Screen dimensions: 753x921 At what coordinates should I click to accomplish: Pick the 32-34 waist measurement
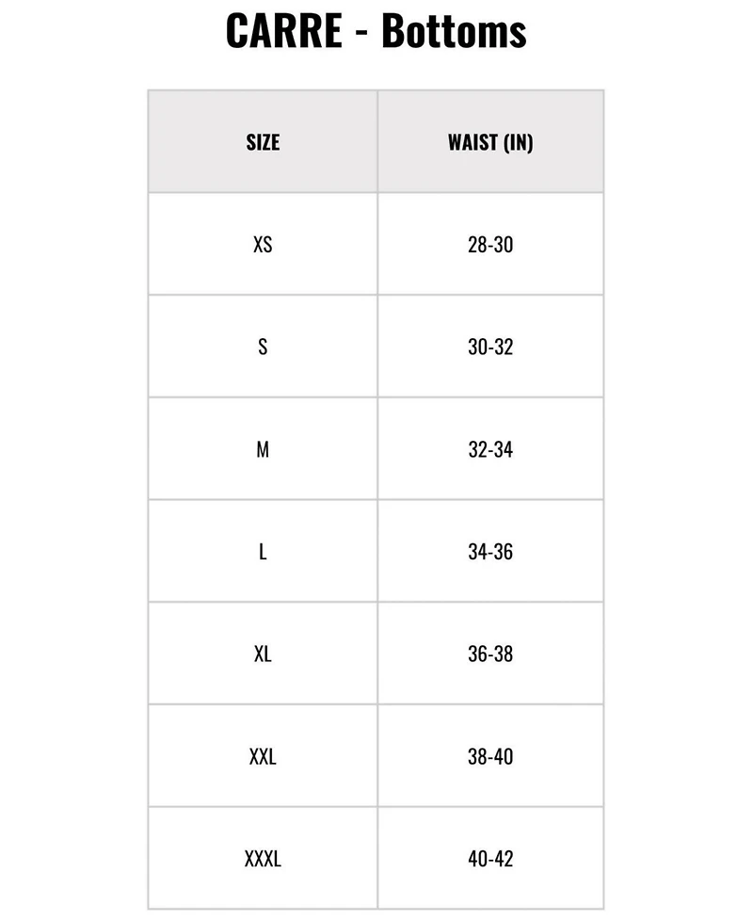tap(490, 449)
